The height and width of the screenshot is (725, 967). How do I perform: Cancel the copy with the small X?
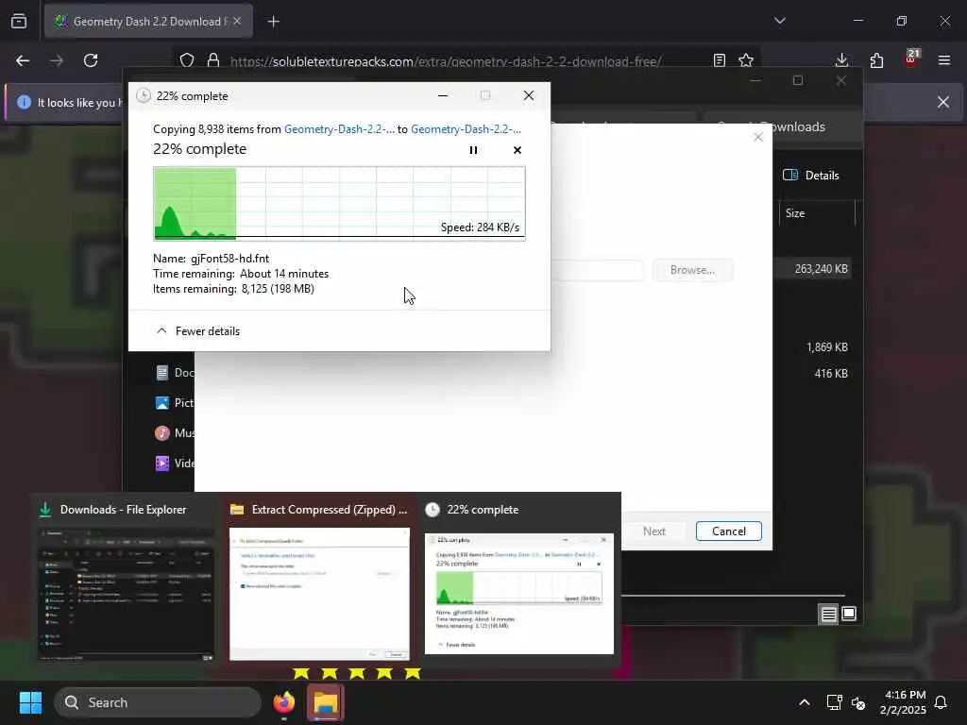[x=517, y=150]
